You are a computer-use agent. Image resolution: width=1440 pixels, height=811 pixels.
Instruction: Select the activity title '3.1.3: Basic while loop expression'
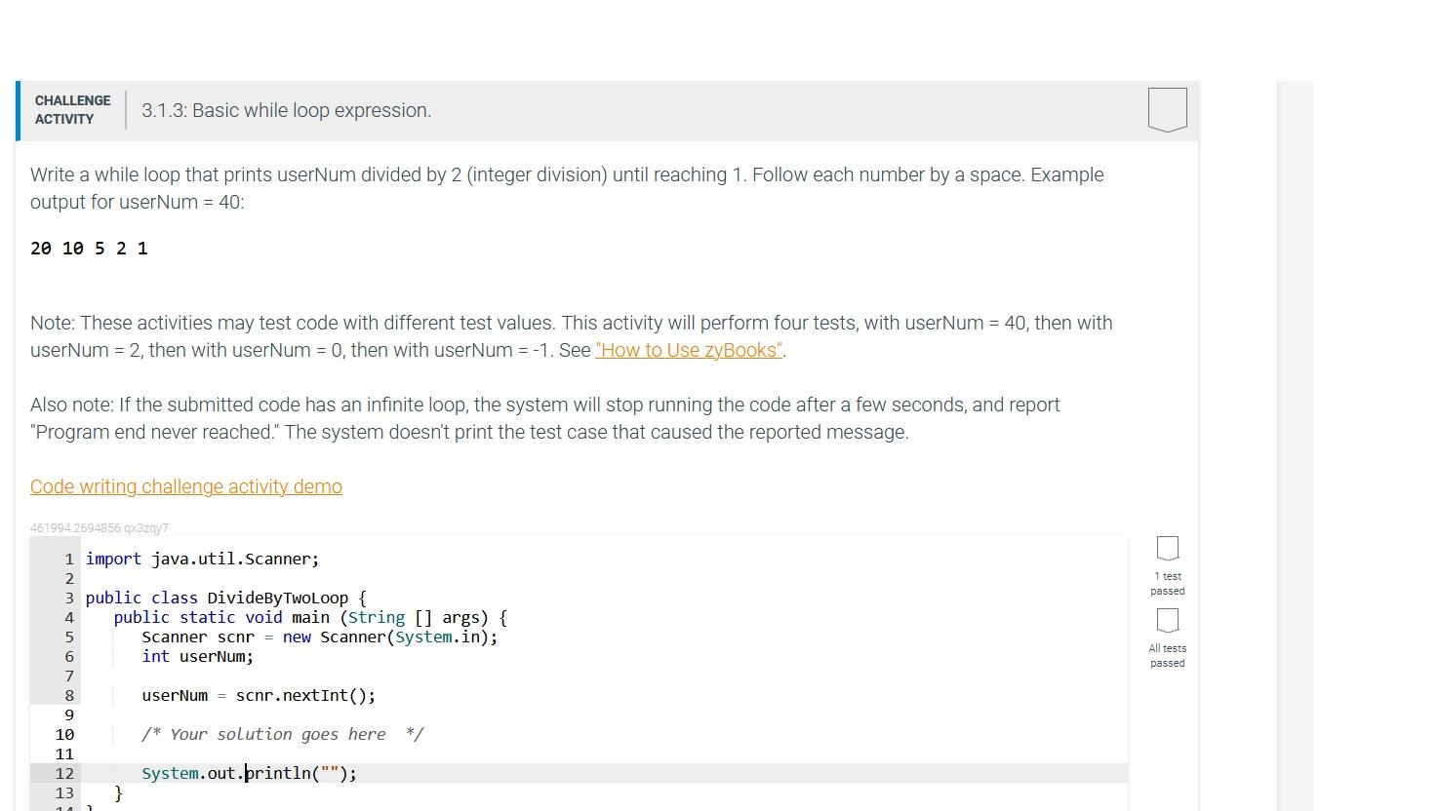click(x=286, y=110)
